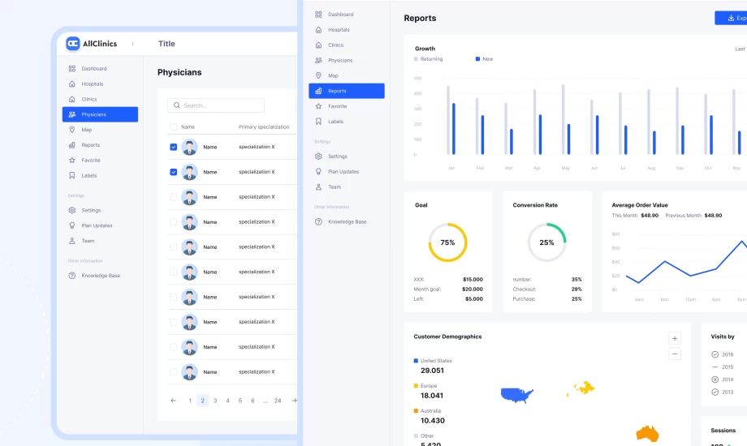
Task: Zoom out on Customer Demographics map
Action: point(675,354)
